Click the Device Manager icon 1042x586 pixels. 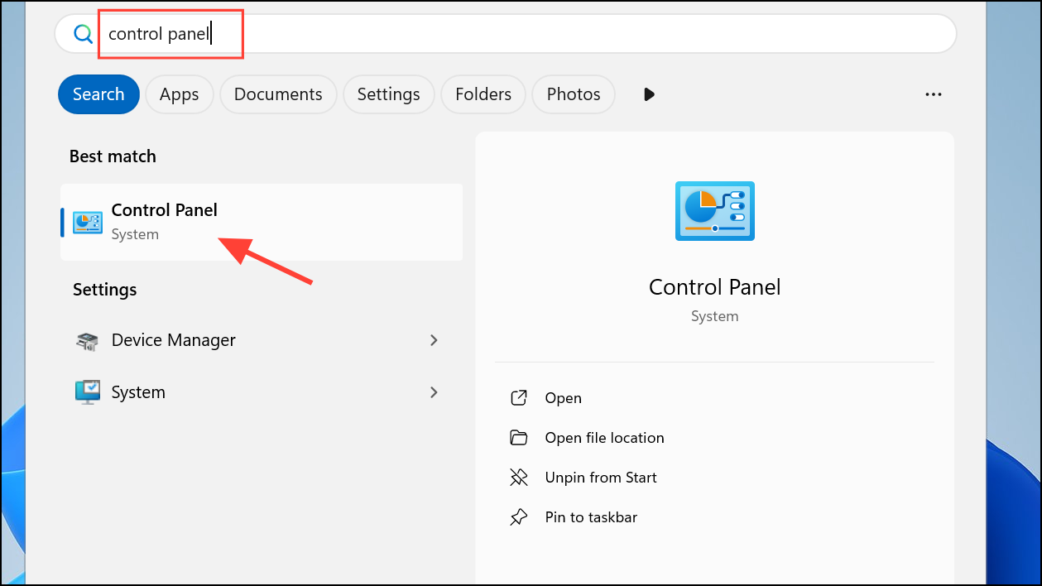(x=87, y=341)
